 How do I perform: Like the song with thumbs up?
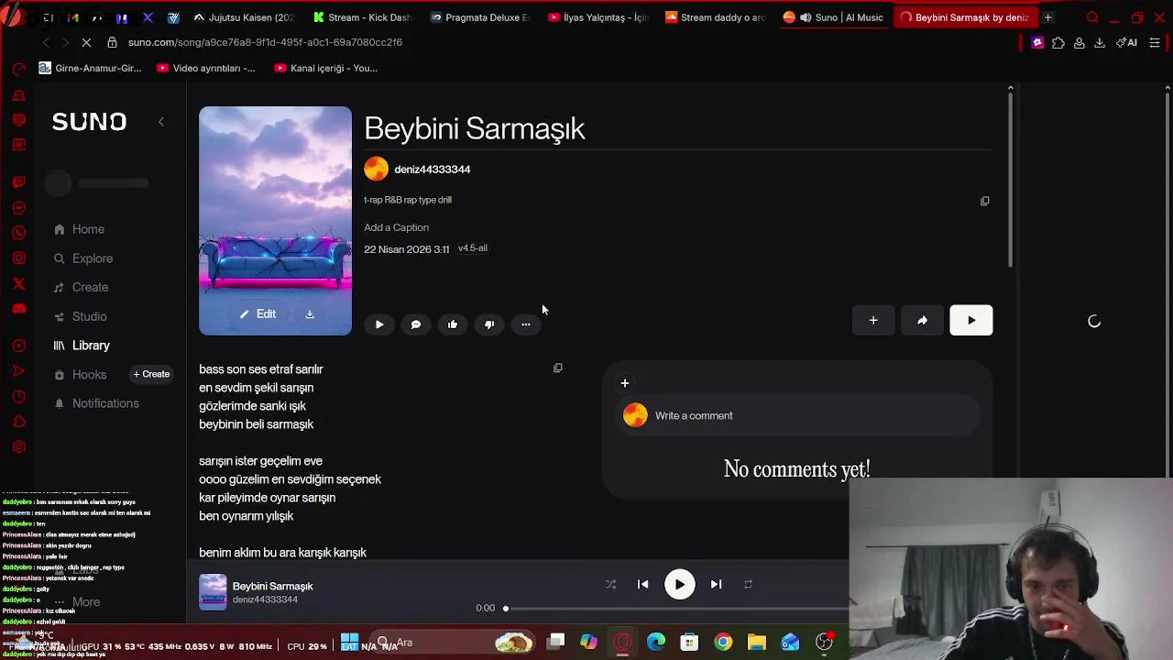click(453, 324)
